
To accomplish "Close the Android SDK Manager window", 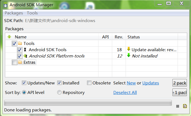I will coord(181,3).
